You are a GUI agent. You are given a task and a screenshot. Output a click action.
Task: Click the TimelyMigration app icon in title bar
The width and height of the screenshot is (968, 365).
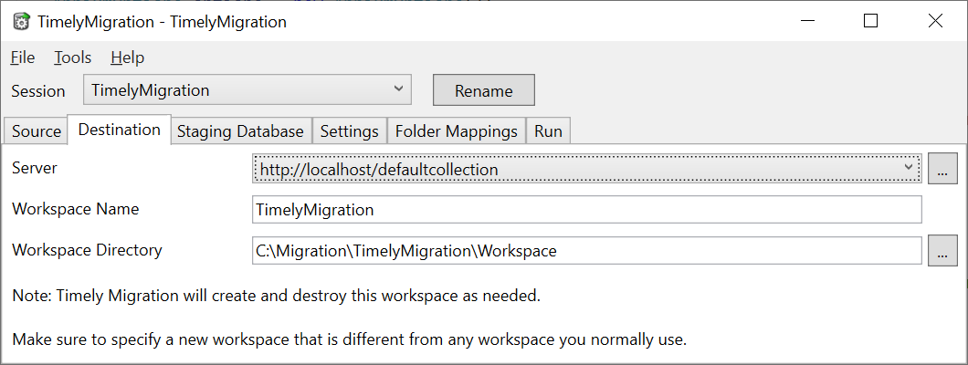[22, 22]
